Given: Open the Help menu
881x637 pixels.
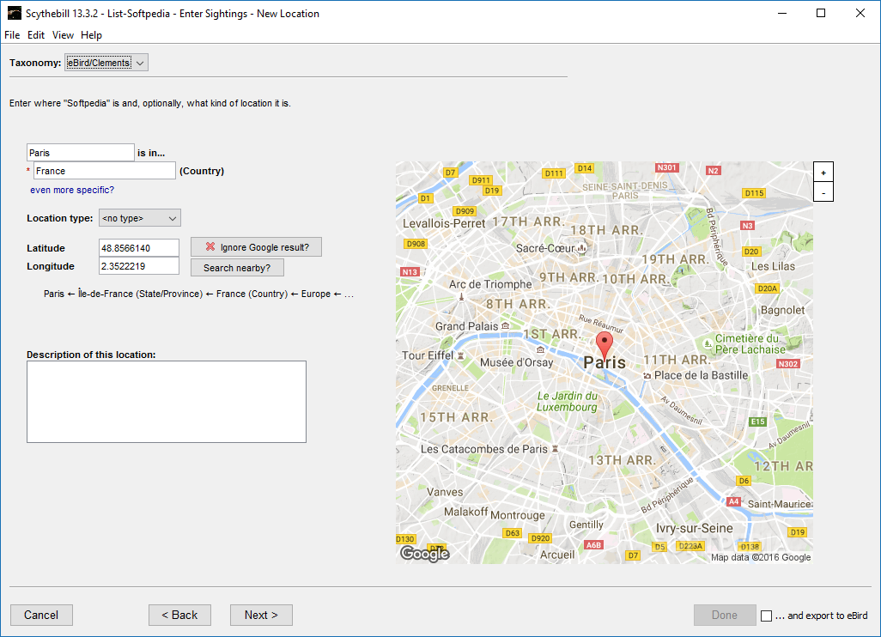Looking at the screenshot, I should pyautogui.click(x=91, y=35).
